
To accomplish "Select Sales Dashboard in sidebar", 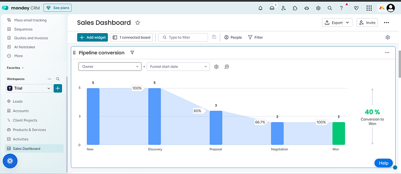I will (34, 149).
